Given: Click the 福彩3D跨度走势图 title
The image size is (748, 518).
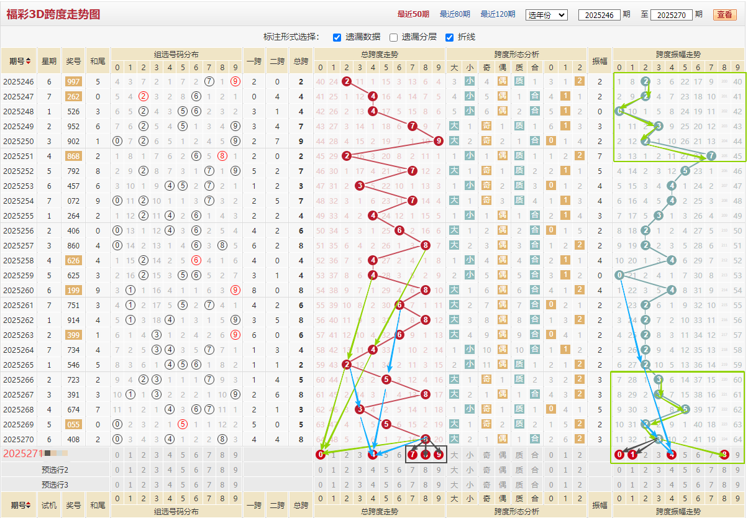Looking at the screenshot, I should [53, 14].
